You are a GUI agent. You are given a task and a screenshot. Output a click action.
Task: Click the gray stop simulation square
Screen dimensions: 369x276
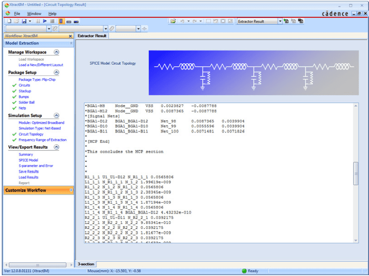pyautogui.click(x=52, y=21)
